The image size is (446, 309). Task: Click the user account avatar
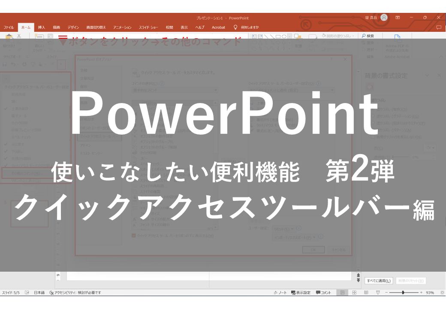384,18
